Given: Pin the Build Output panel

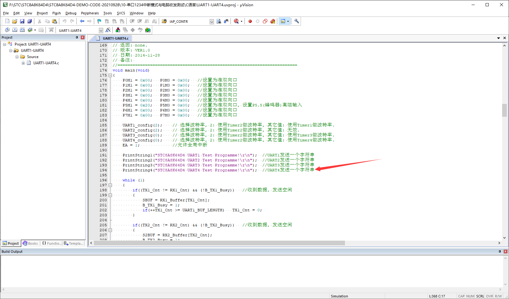Looking at the screenshot, I should (x=500, y=252).
